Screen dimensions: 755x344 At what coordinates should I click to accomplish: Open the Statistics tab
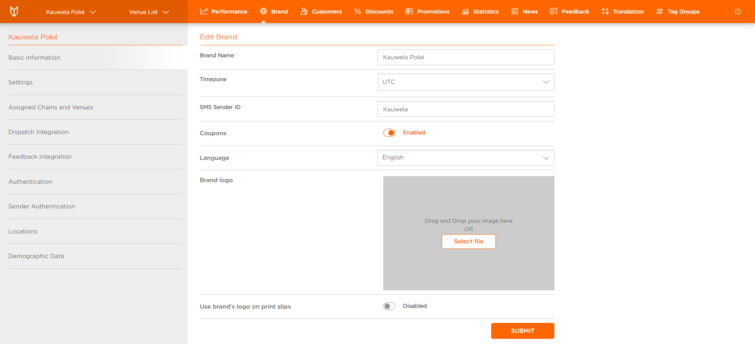coord(480,12)
